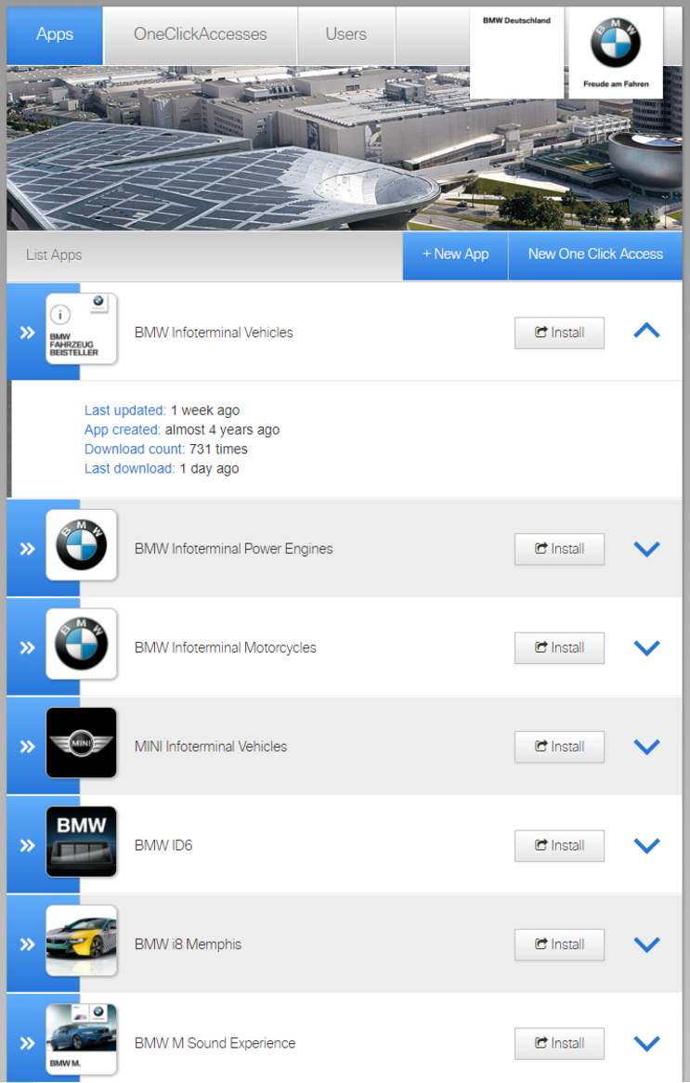Click the BMW Infoterminal Motorcycles logo icon

click(x=82, y=645)
